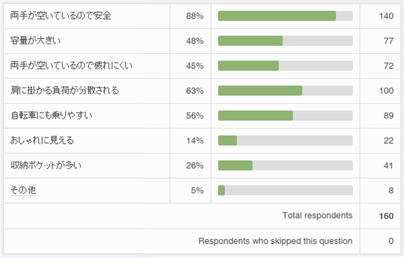404x258 pixels.
Task: Click the response count 89
Action: point(388,116)
